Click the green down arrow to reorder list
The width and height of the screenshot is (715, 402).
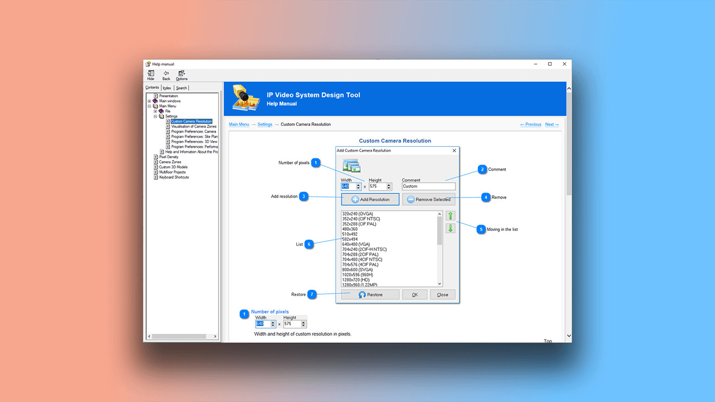pyautogui.click(x=450, y=228)
